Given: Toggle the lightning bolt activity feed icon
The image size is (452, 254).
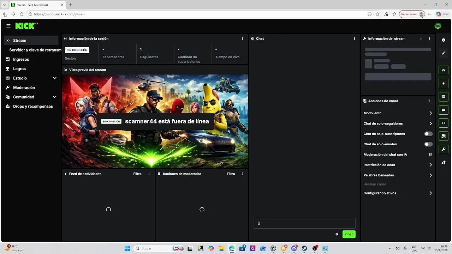Looking at the screenshot, I should tap(444, 84).
